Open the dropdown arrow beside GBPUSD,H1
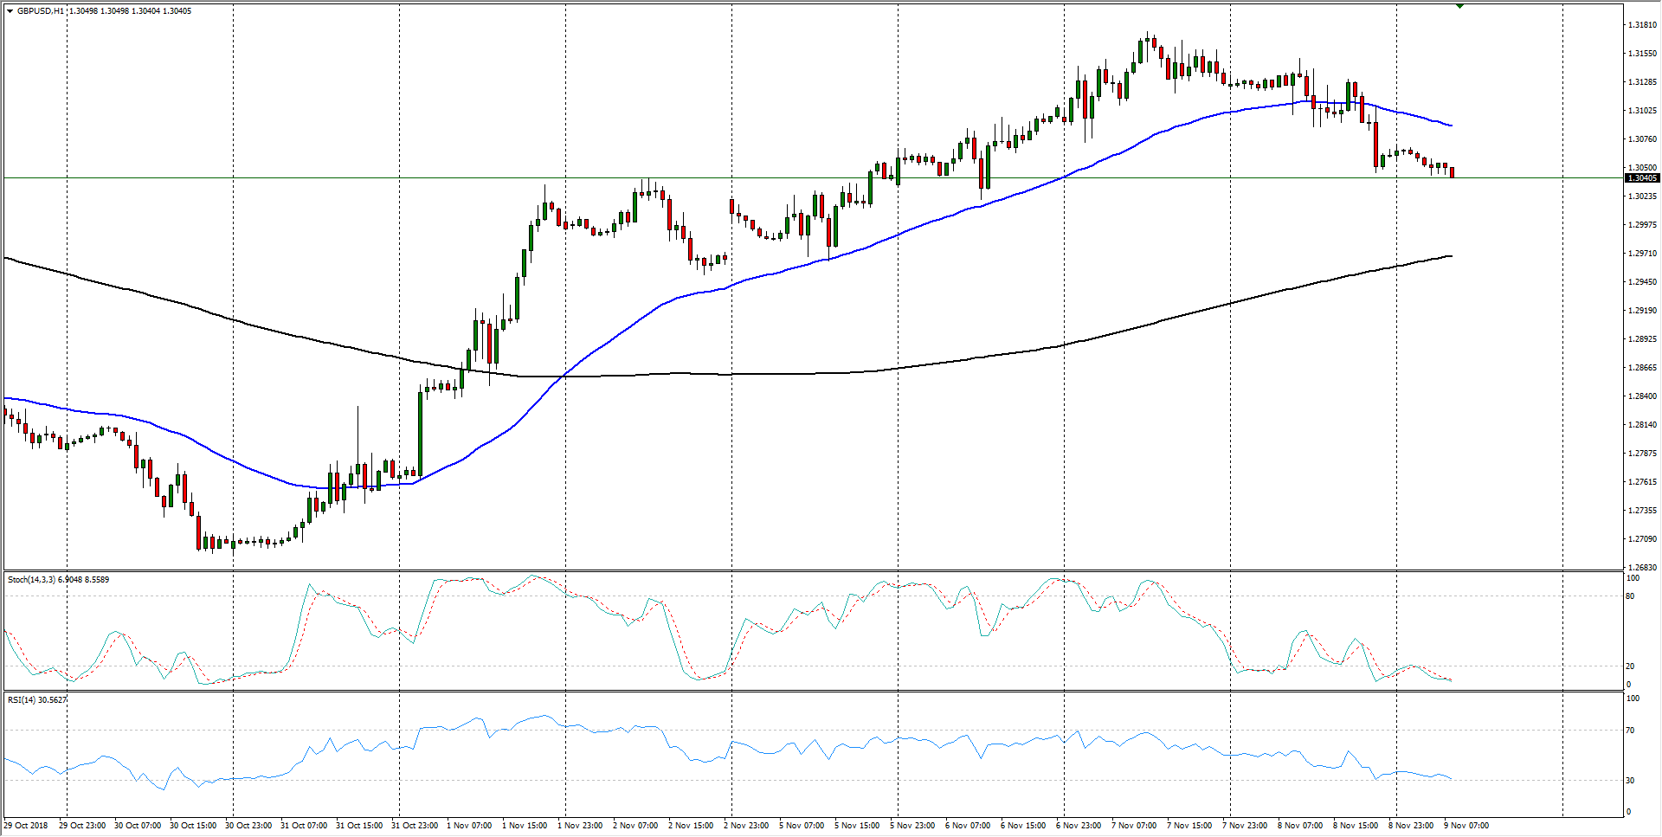This screenshot has height=837, width=1662. coord(10,11)
